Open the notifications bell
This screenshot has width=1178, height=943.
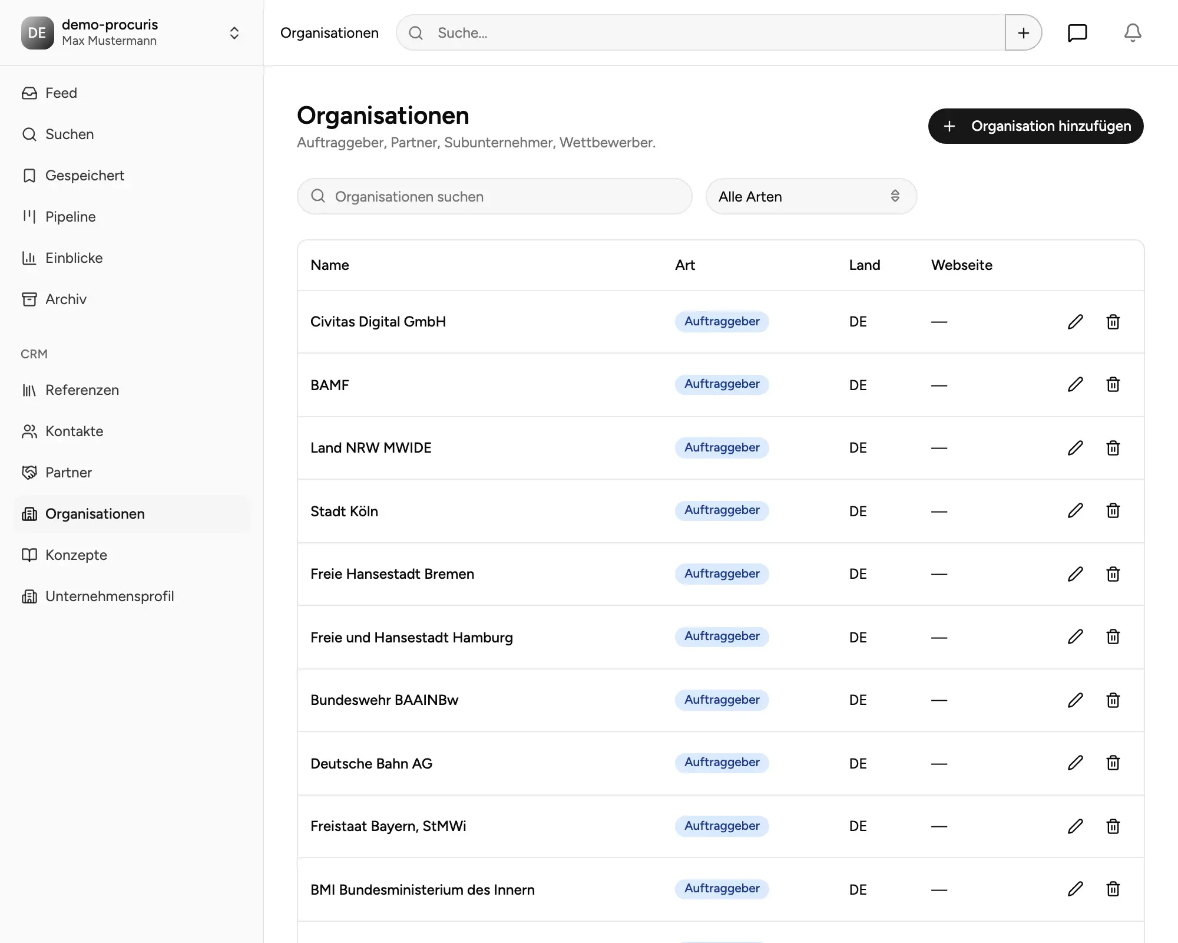pos(1133,33)
